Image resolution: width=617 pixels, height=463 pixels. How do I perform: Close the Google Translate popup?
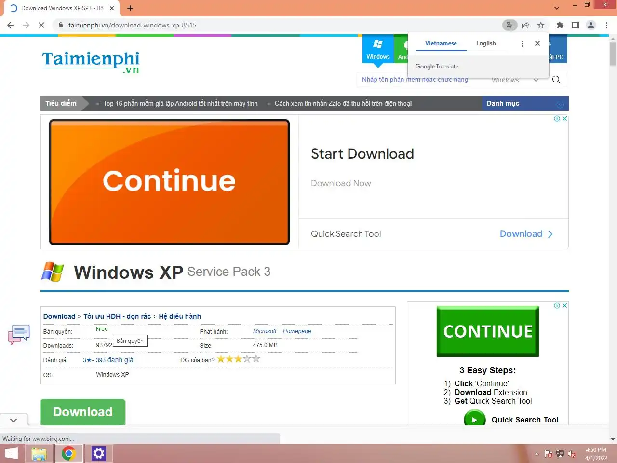click(537, 43)
